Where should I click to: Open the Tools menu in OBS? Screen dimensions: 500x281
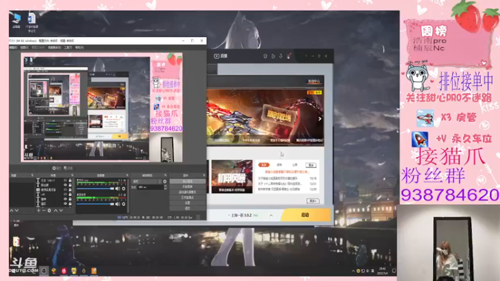point(68,47)
